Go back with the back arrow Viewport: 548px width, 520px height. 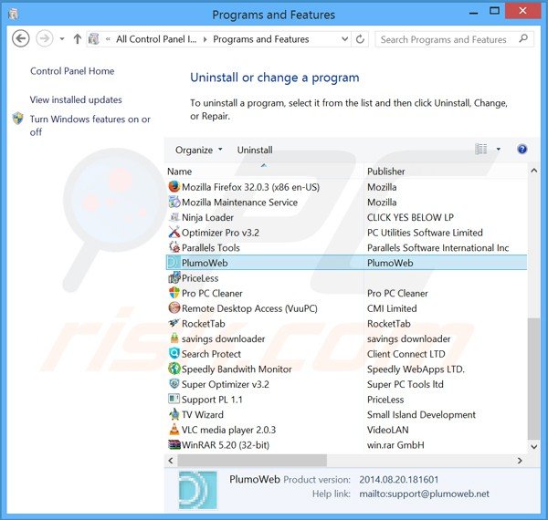point(21,38)
